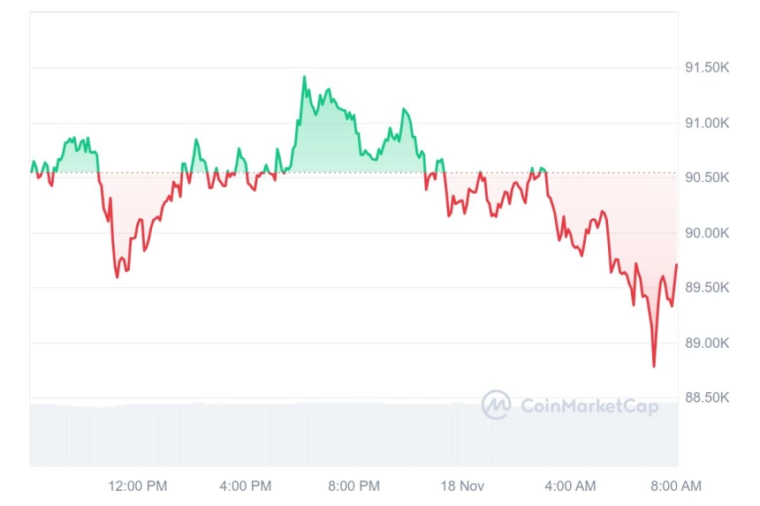Select the 12:00 PM time axis label
The image size is (760, 506).
click(x=138, y=486)
